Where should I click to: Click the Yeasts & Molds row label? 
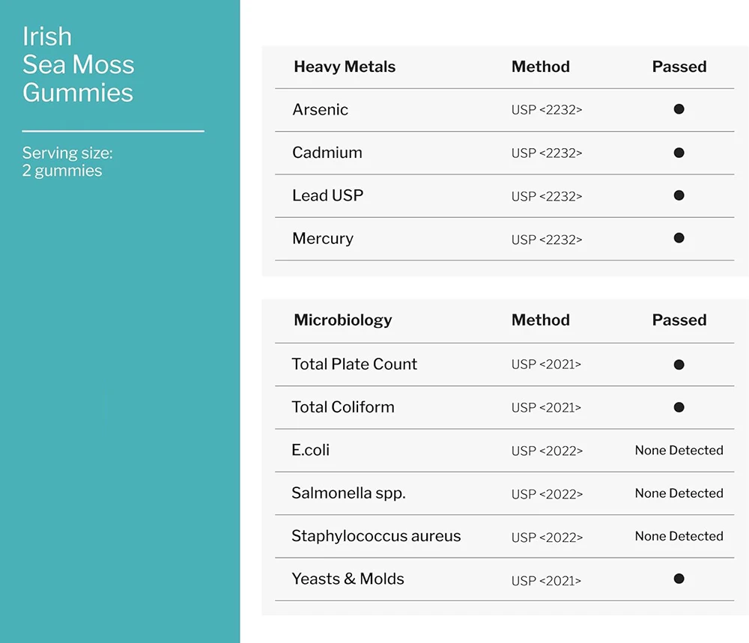[x=348, y=579]
